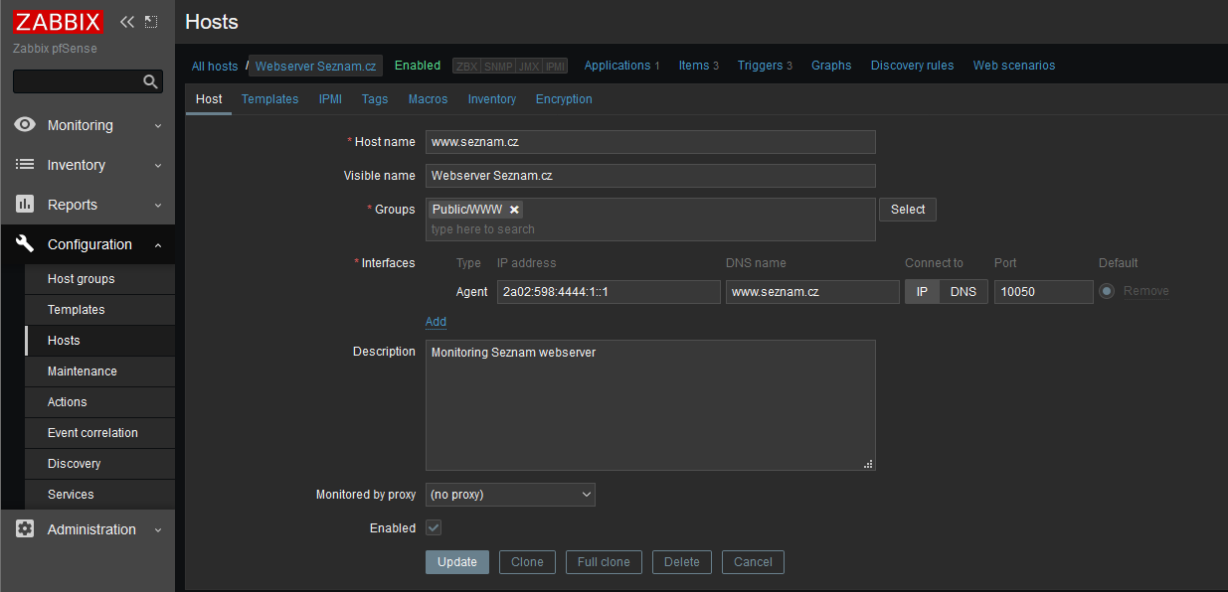Expand the Monitoring menu section
Image resolution: width=1228 pixels, height=592 pixels.
(x=88, y=125)
